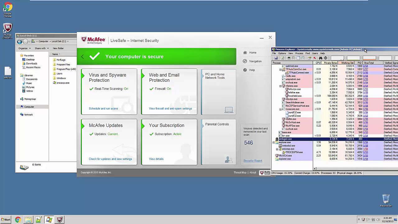Open Options menu in Process Explorer
398x224 pixels.
point(282,53)
